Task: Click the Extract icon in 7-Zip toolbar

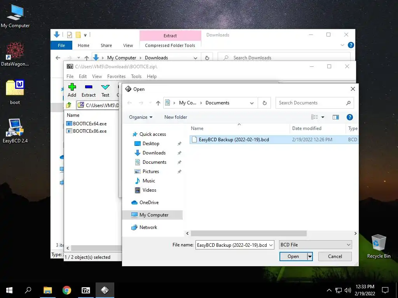Action: click(88, 87)
